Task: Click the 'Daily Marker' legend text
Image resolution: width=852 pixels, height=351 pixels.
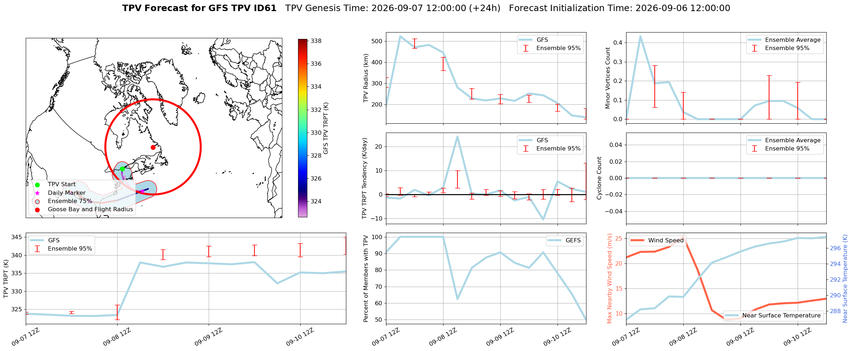Action: (x=67, y=193)
